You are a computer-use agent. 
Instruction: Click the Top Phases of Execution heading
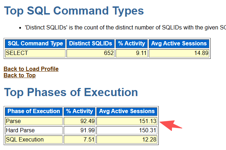click(x=71, y=92)
